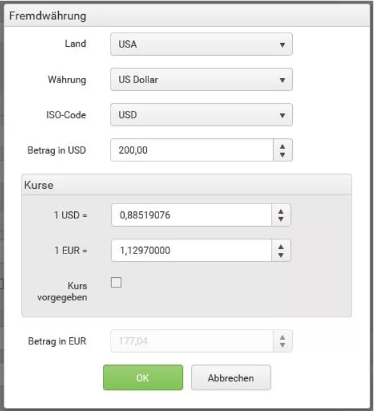Open the Währung dropdown showing US Dollar
This screenshot has height=411, width=374.
pyautogui.click(x=201, y=79)
